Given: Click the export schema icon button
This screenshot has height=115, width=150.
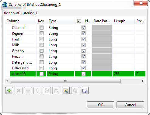Looking at the screenshot, I should (75, 91).
